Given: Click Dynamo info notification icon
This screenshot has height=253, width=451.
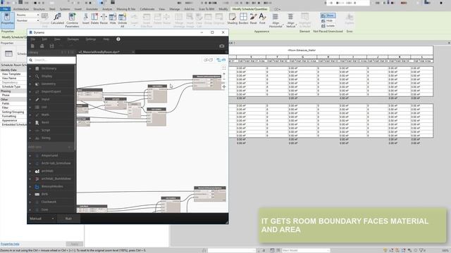Looking at the screenshot, I should (118, 39).
